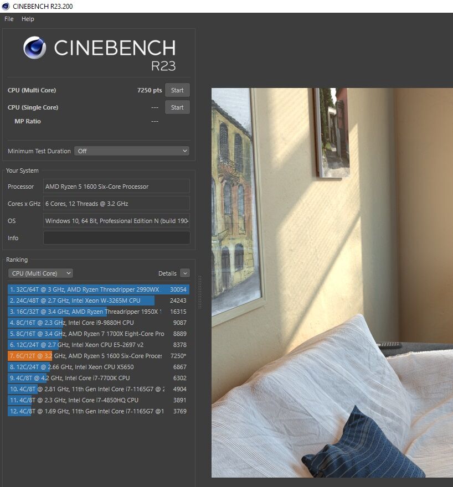Click the Cores x GHz field
Viewport: 453px width, 487px height.
point(116,204)
